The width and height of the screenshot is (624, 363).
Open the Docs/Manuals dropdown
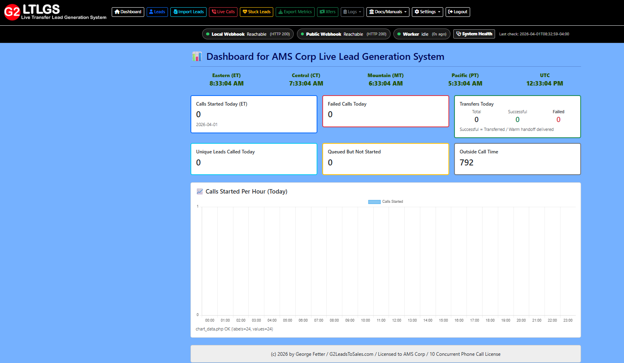(x=387, y=12)
